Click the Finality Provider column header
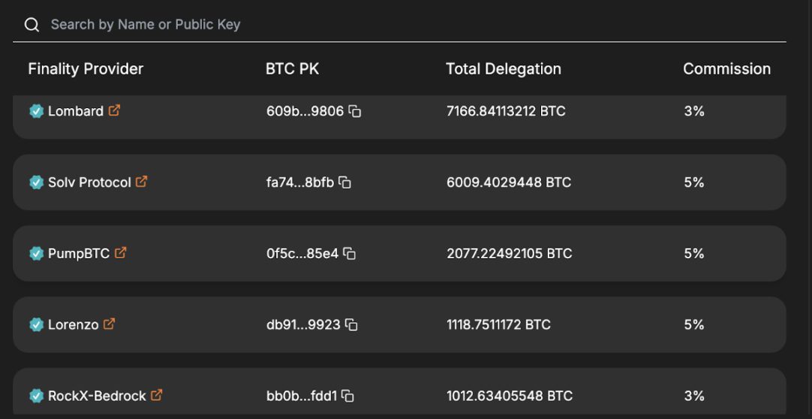This screenshot has width=812, height=419. pos(86,69)
